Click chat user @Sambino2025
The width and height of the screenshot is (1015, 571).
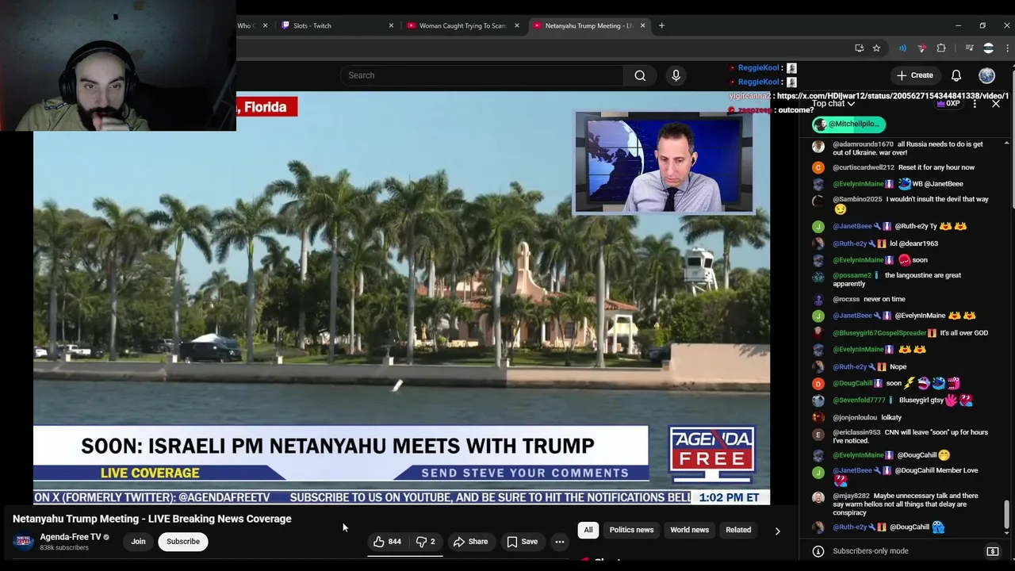tap(857, 199)
